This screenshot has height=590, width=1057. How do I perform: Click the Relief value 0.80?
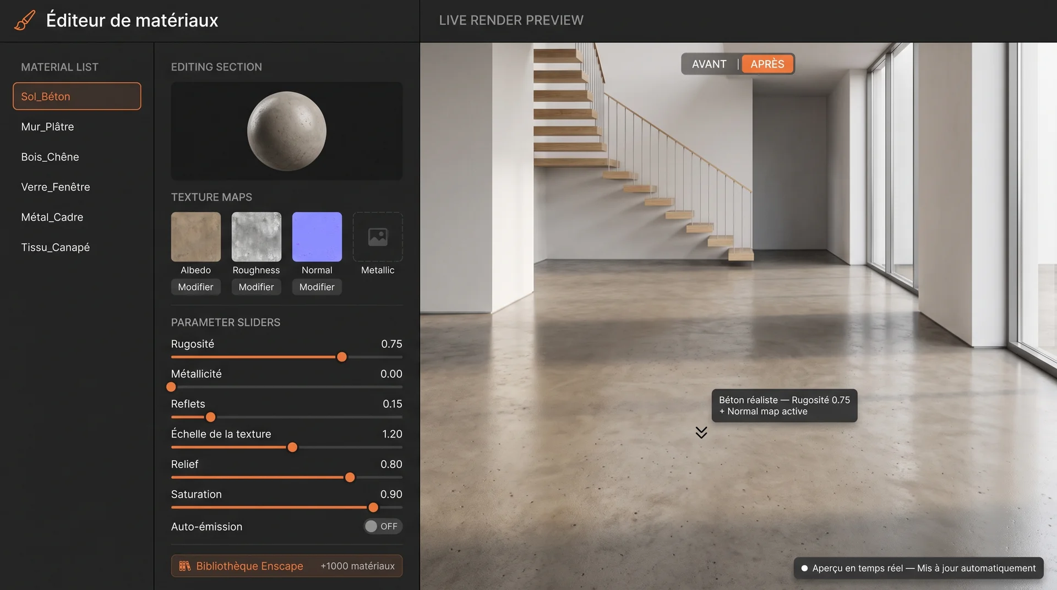pos(391,465)
